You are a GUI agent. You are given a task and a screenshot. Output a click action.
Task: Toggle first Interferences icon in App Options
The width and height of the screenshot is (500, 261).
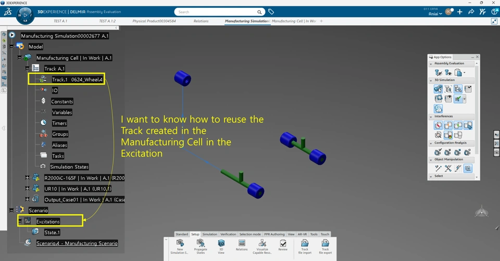pyautogui.click(x=439, y=125)
